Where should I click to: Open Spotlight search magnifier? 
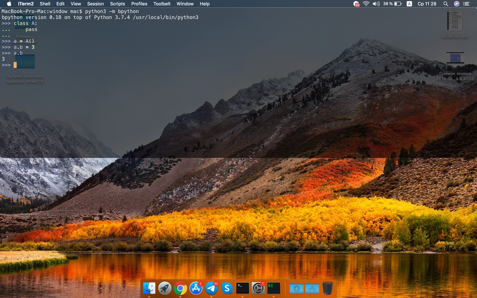(446, 4)
